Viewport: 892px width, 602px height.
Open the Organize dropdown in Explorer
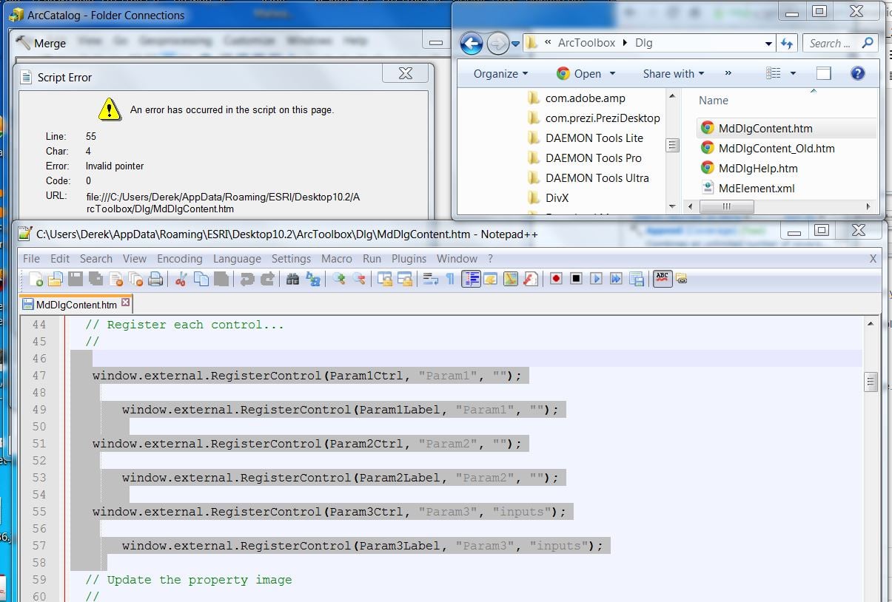(x=501, y=73)
